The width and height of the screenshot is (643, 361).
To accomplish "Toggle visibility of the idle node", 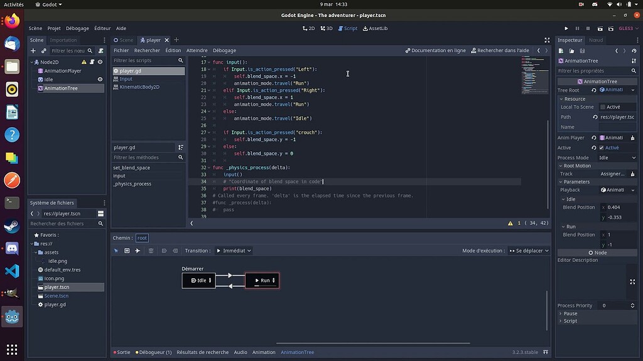I will [99, 79].
